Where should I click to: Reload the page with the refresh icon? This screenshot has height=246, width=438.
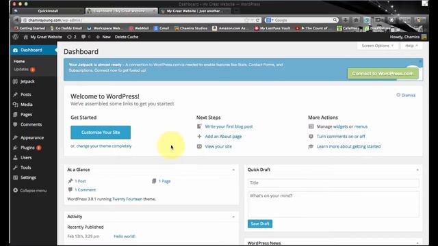point(257,20)
